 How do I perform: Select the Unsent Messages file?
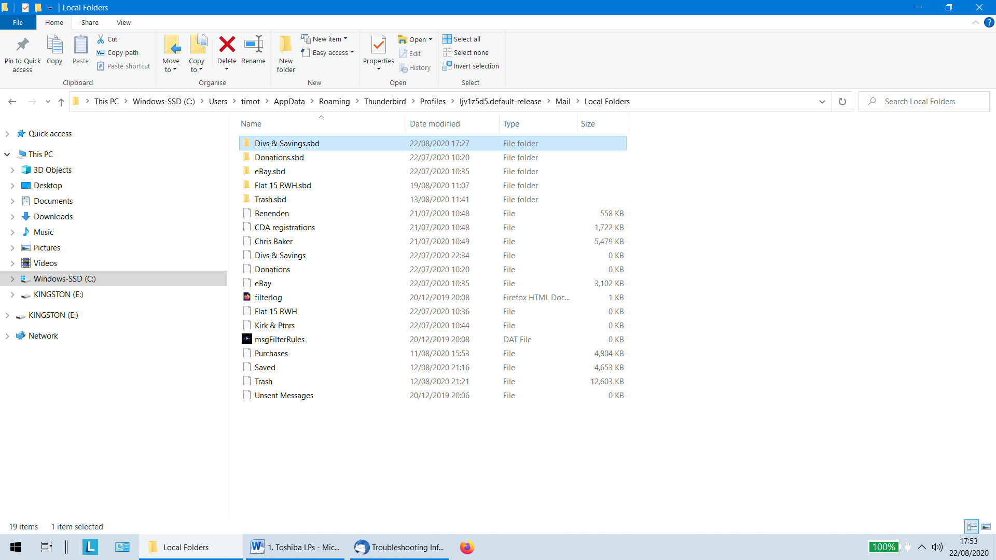coord(433,396)
